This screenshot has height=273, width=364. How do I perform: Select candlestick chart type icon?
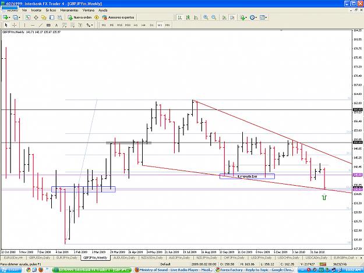[x=188, y=17]
